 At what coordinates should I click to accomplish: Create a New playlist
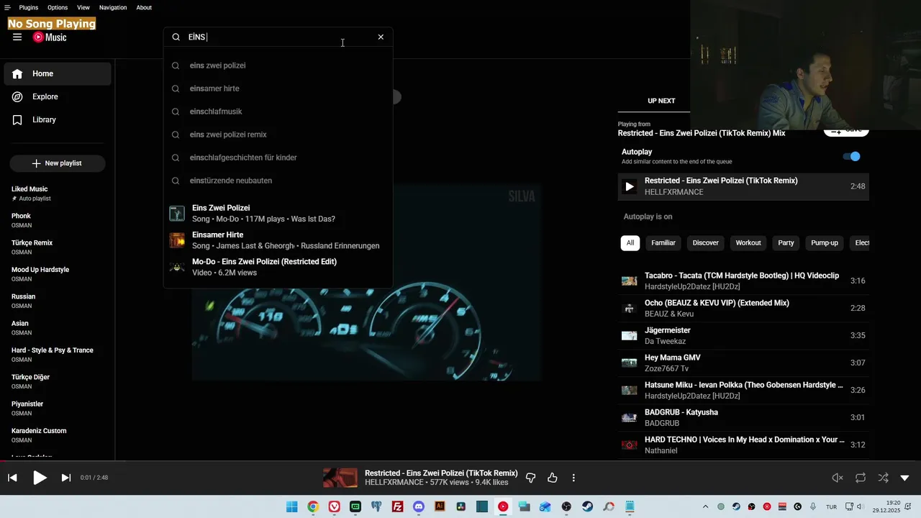click(x=58, y=163)
